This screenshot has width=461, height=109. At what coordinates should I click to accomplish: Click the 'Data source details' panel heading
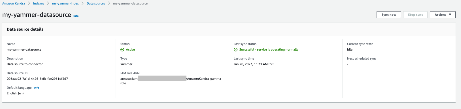[x=25, y=29]
